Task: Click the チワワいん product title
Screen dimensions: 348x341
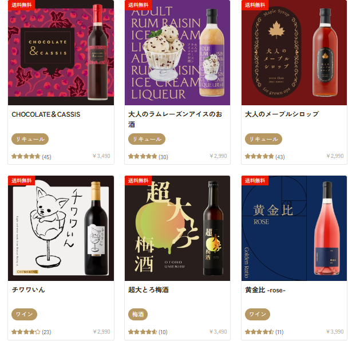Action: tap(29, 290)
